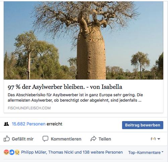The width and height of the screenshot is (168, 162).
Task: Click the baobab tree preview image
Action: [x=83, y=40]
